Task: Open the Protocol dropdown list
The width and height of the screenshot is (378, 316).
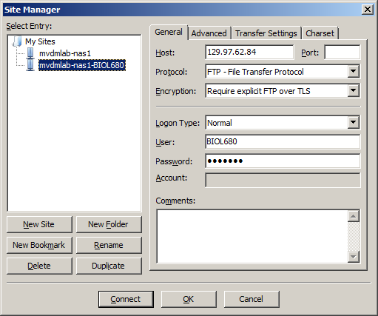Action: tap(354, 72)
